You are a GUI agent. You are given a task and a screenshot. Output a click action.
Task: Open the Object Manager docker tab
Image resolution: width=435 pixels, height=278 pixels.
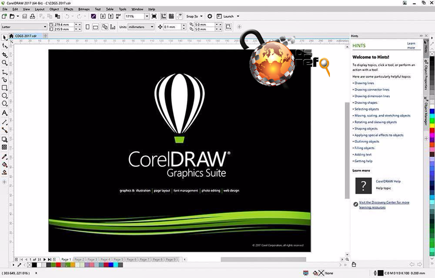(426, 111)
